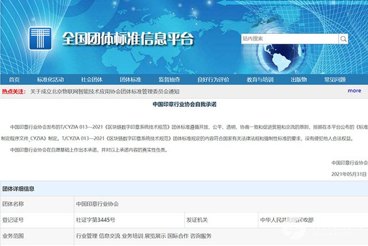Select the 行业管理 信息交流 business scope cell
This screenshot has height=246, width=368.
click(221, 236)
